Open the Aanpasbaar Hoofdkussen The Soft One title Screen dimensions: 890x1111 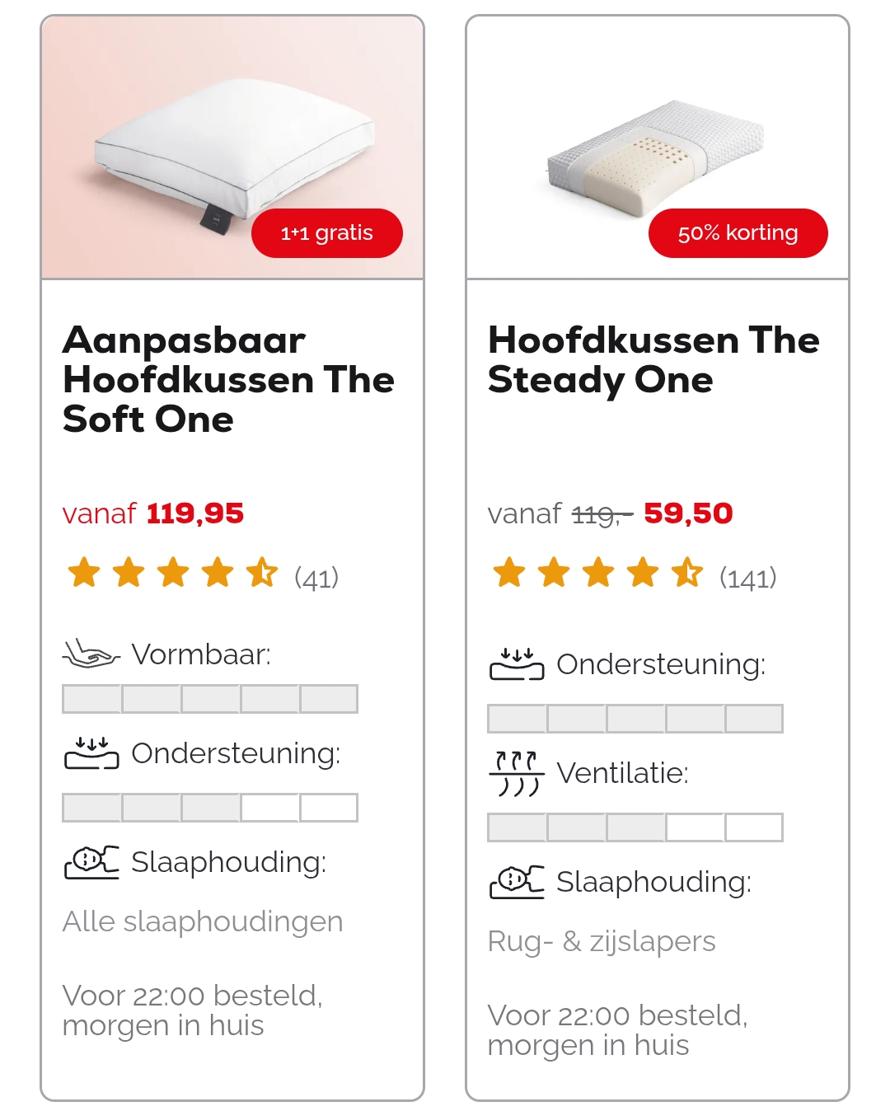click(228, 380)
